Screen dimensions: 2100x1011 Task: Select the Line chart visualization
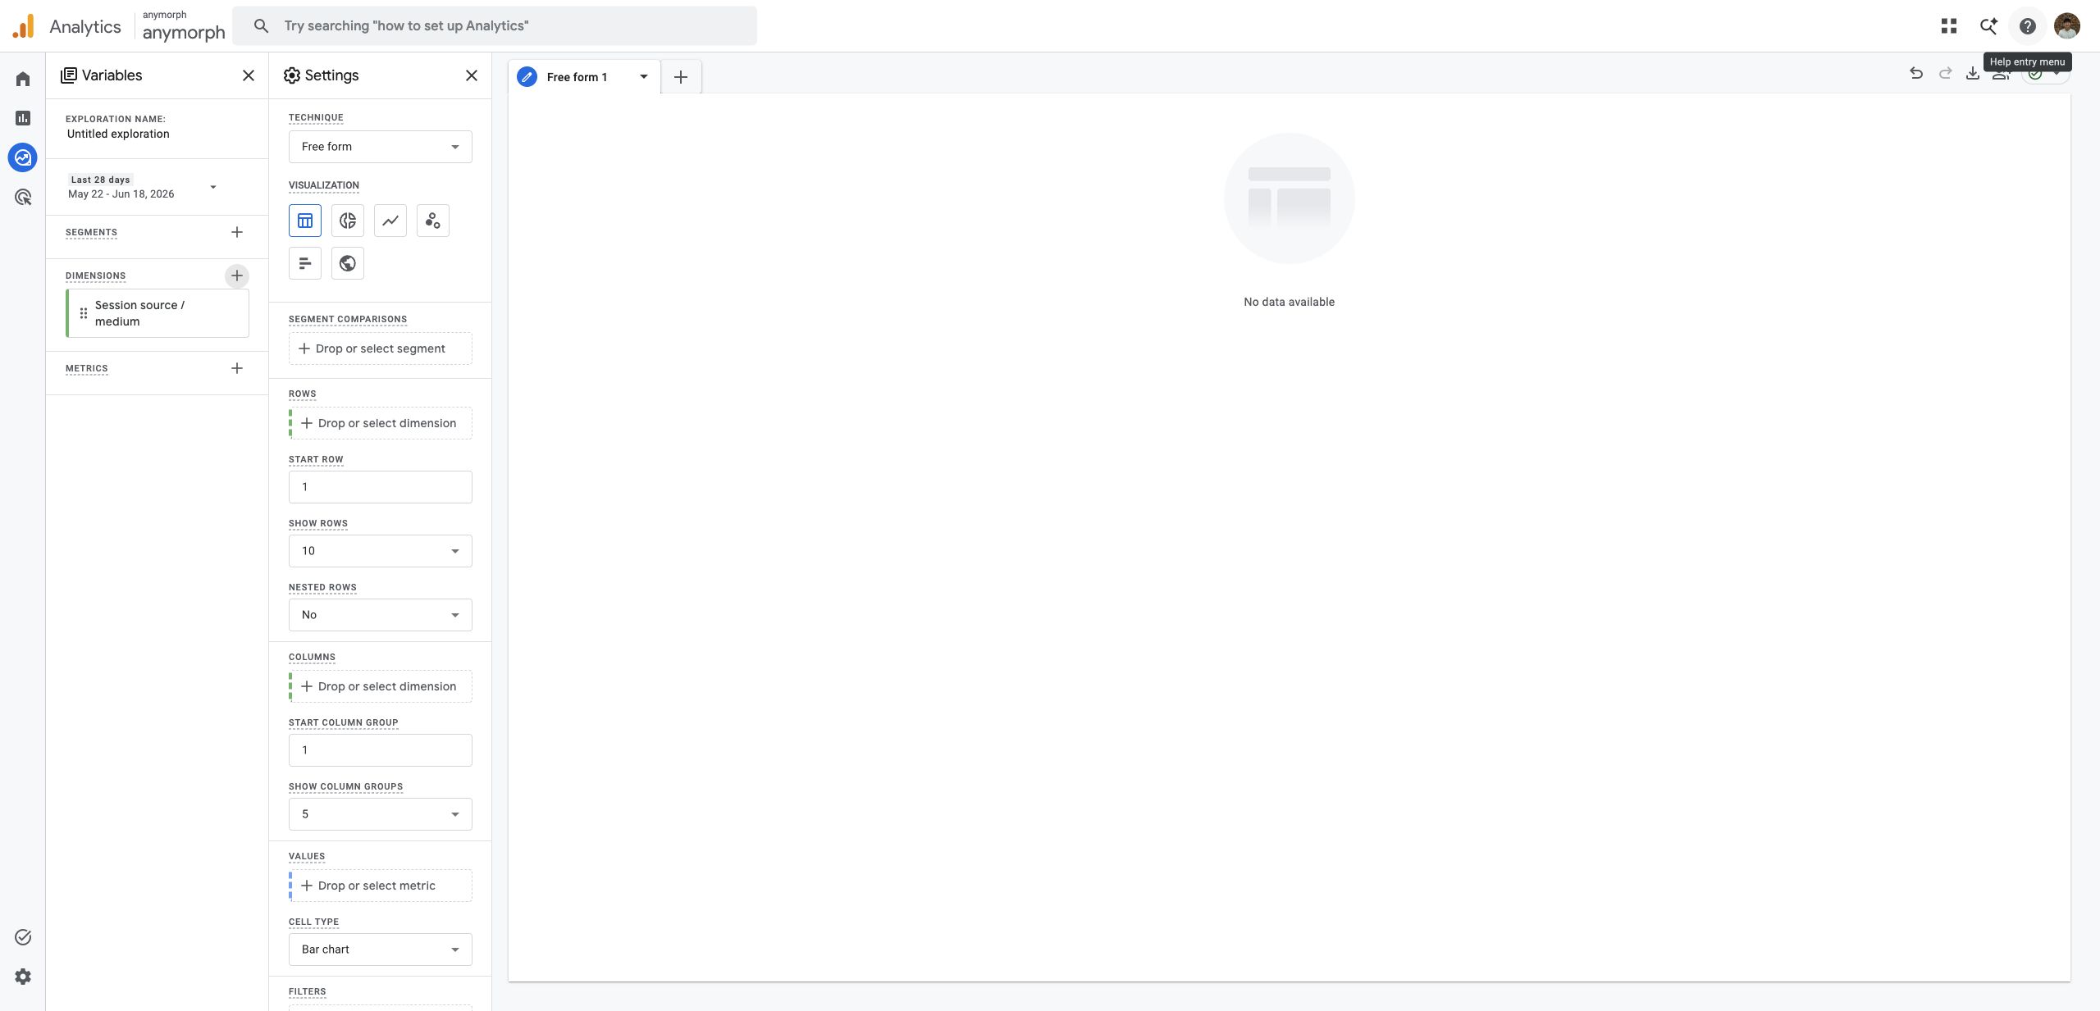tap(390, 221)
